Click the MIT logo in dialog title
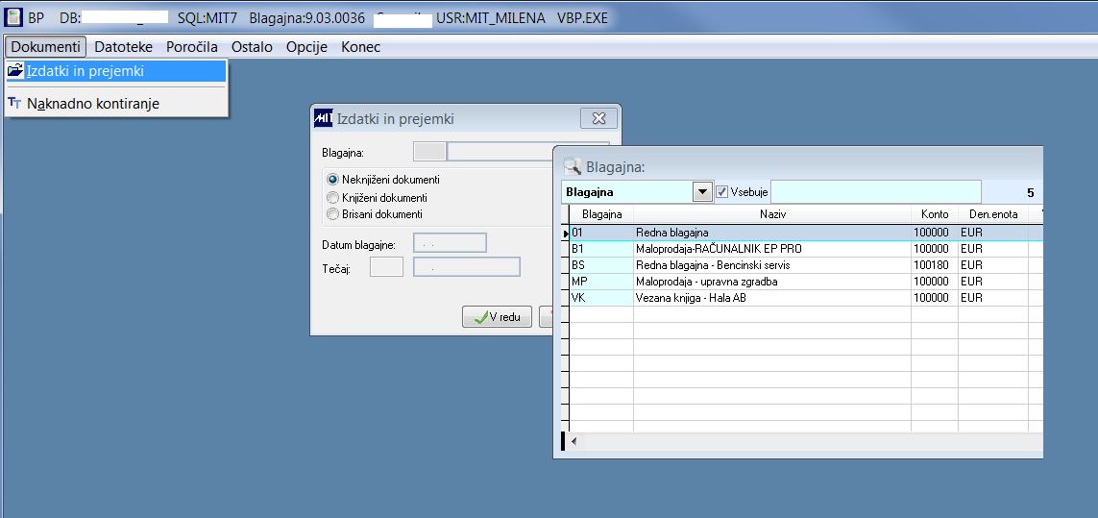This screenshot has height=518, width=1098. (324, 118)
